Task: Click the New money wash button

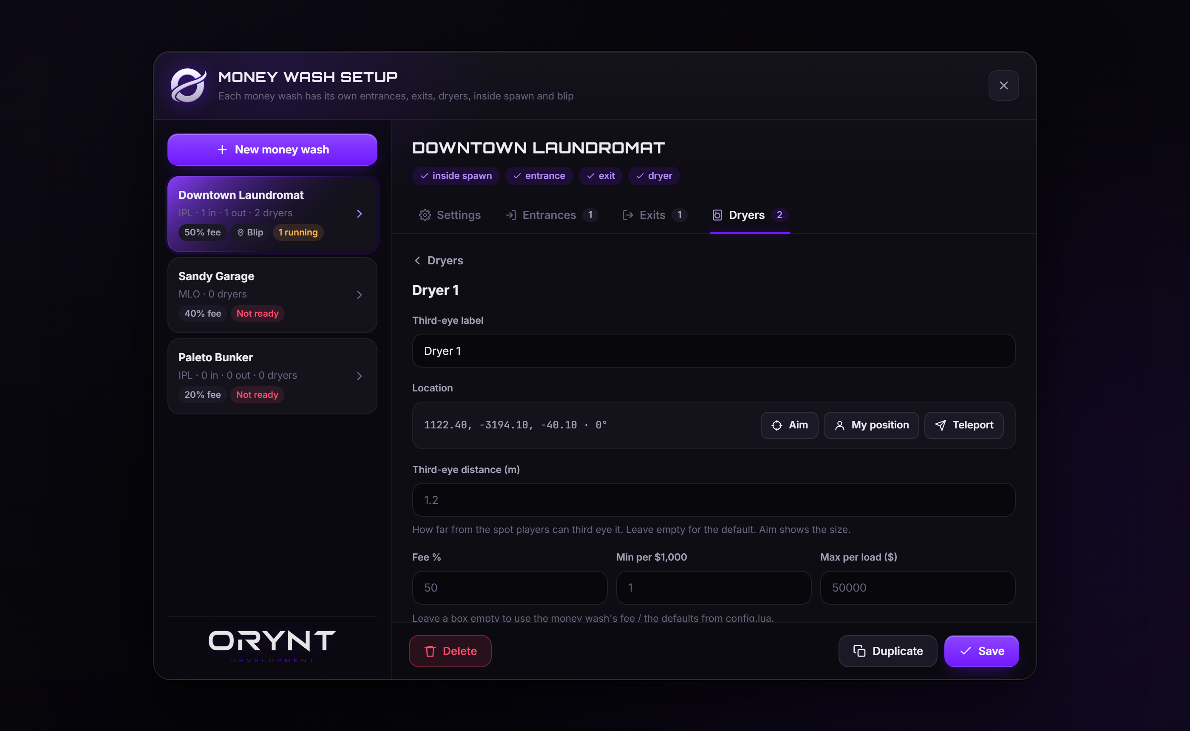Action: (x=272, y=150)
